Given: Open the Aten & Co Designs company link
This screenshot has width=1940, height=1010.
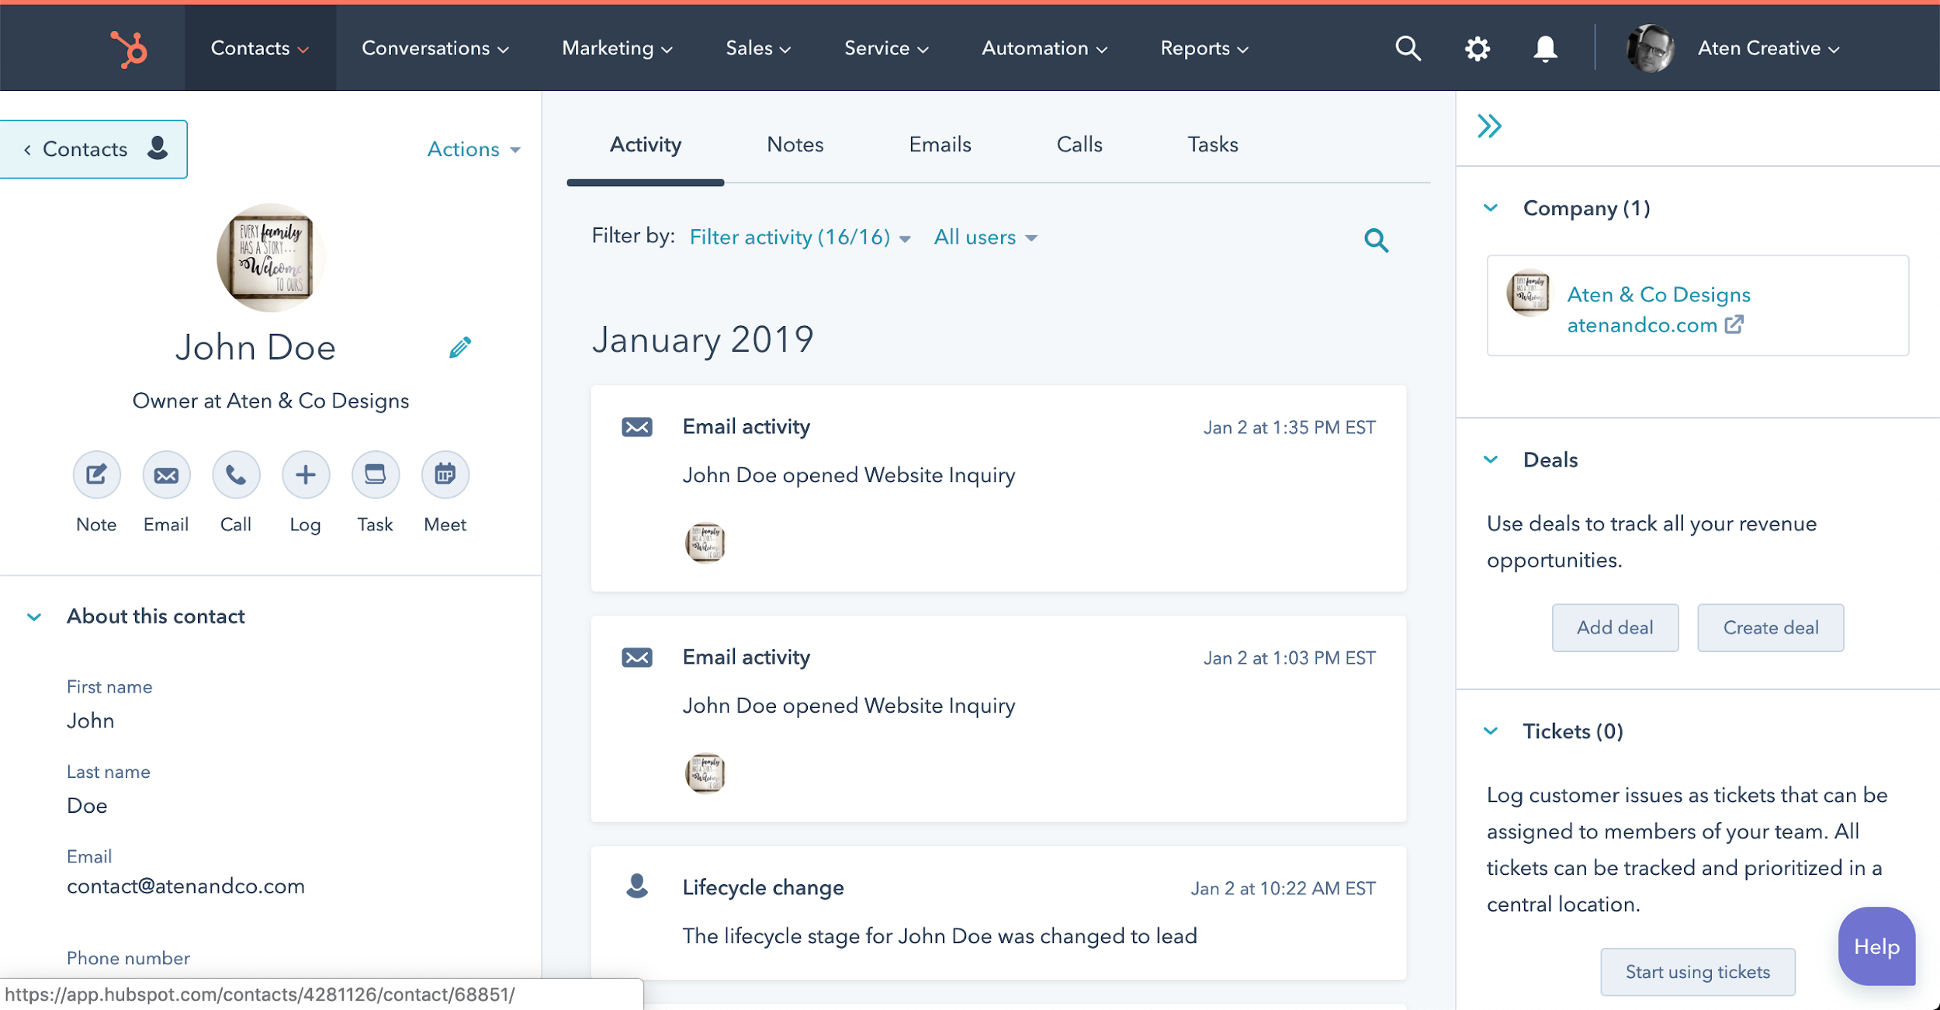Looking at the screenshot, I should [1658, 295].
